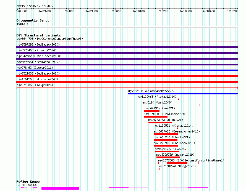Click the esv2718069 (Wong2012b) variant label

coord(35,85)
